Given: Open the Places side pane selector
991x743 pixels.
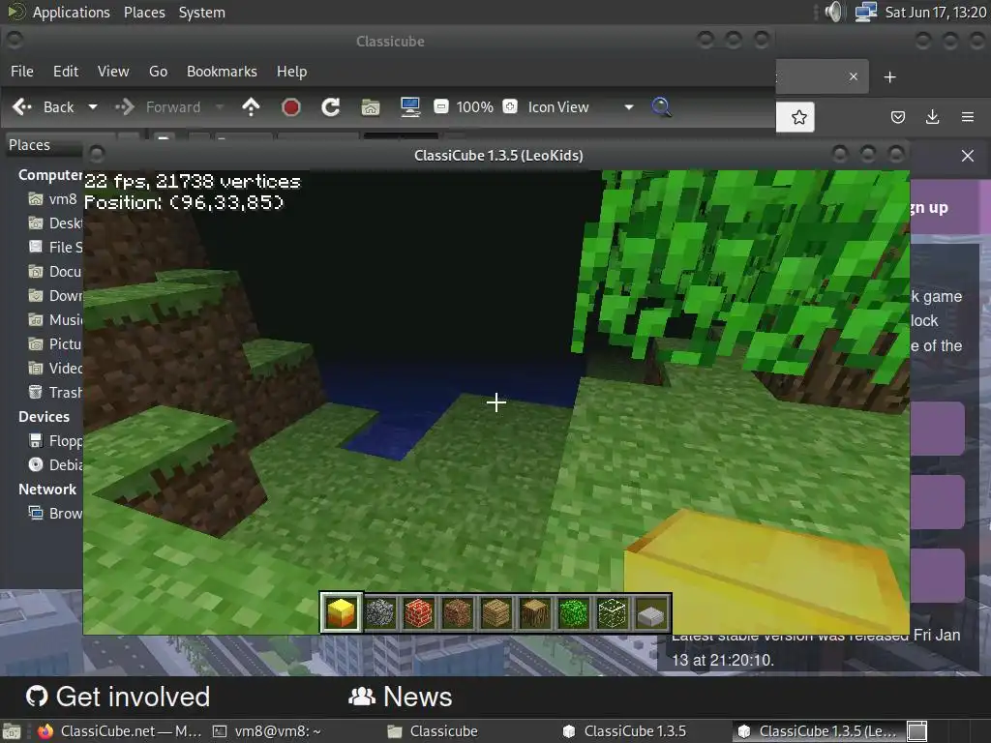Looking at the screenshot, I should pos(45,145).
